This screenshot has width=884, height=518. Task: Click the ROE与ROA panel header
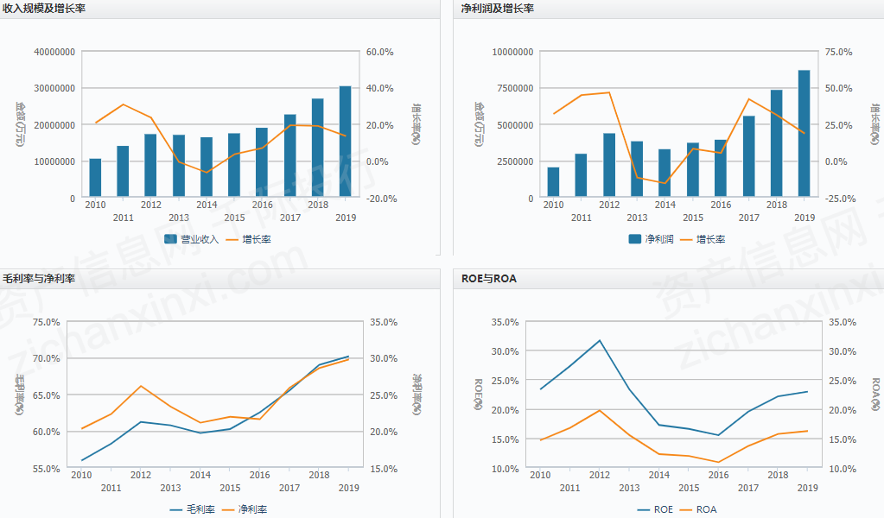point(489,279)
